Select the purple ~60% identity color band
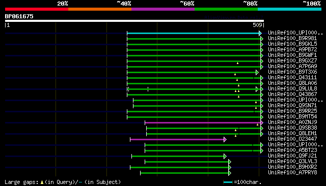Viewport: 326px width, 186px height. [163, 9]
